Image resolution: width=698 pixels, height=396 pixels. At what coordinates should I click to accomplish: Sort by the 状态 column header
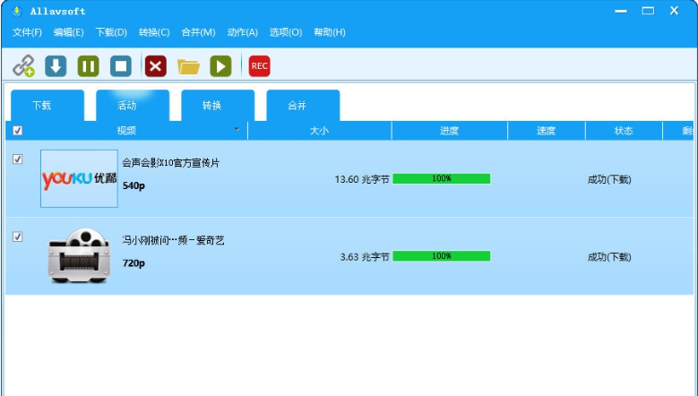[x=624, y=131]
